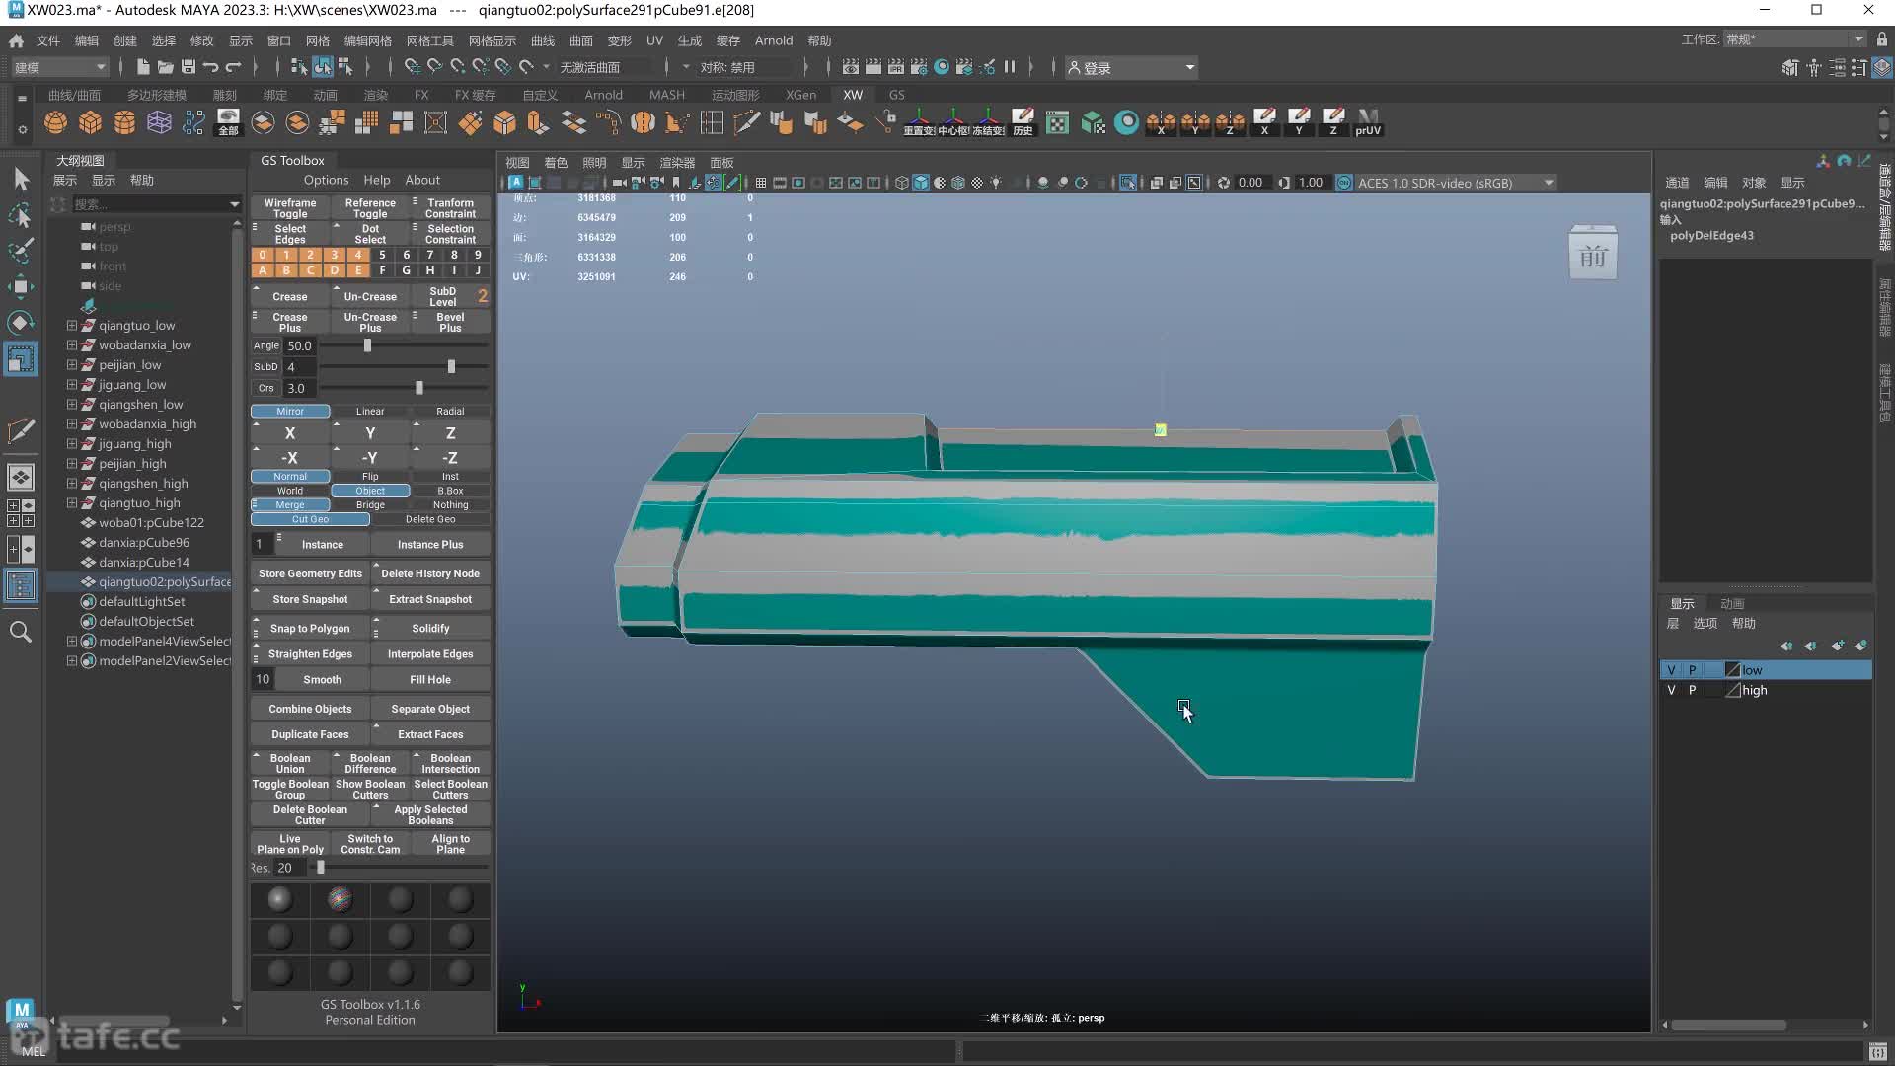Click the Separate Object button

pos(430,709)
